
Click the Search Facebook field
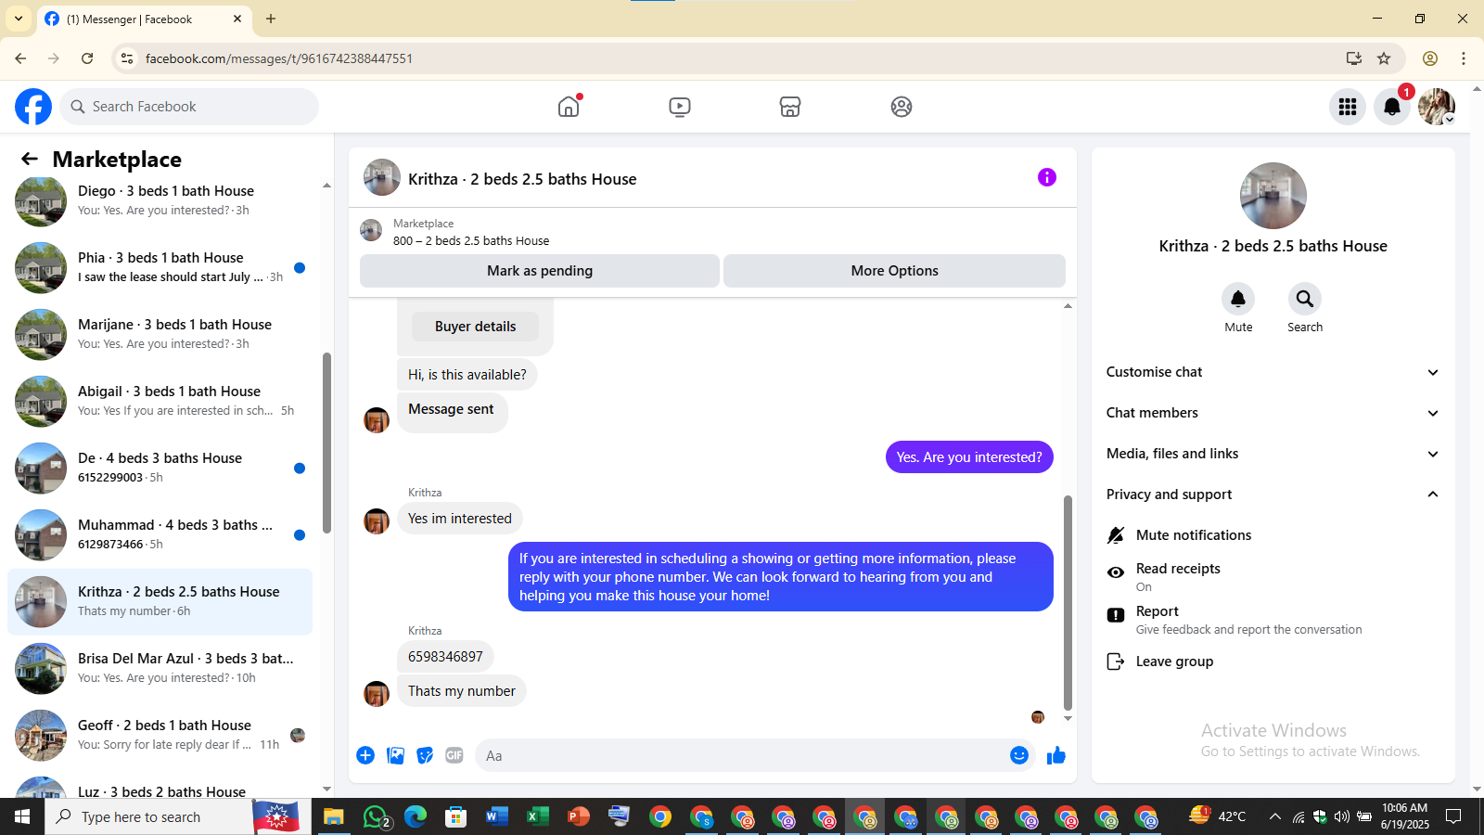tap(189, 107)
